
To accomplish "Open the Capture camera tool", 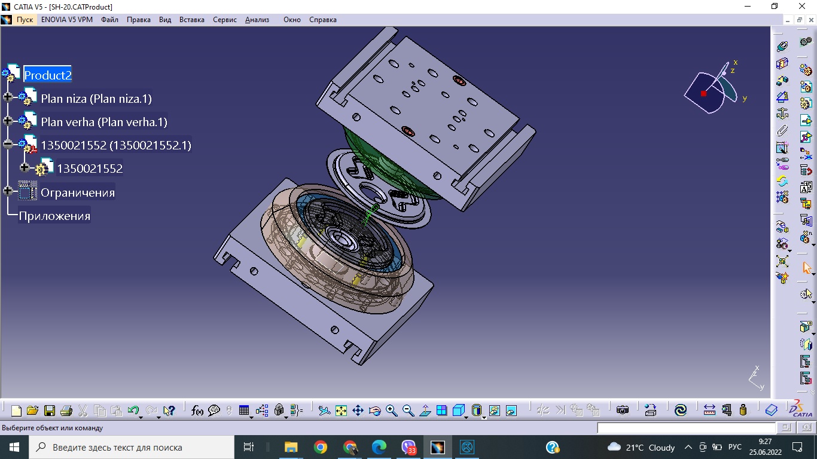I will click(623, 411).
